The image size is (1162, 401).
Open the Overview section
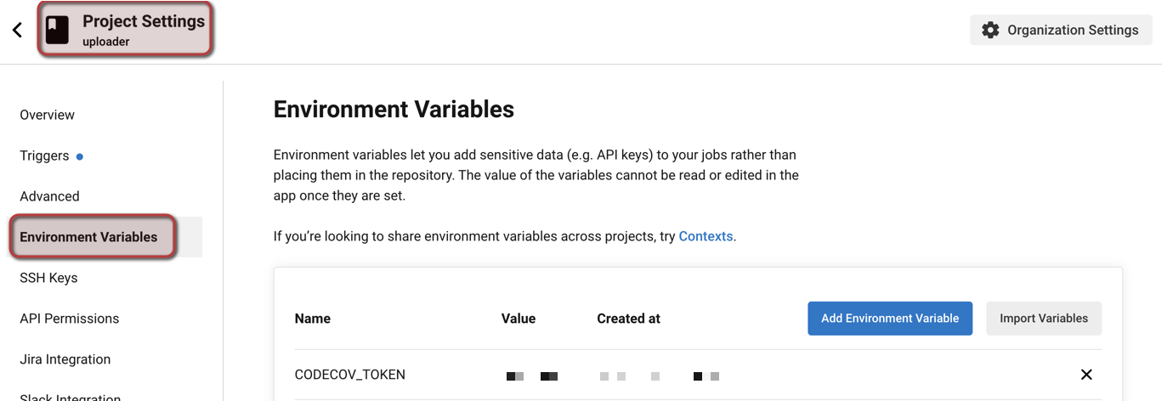click(x=48, y=115)
